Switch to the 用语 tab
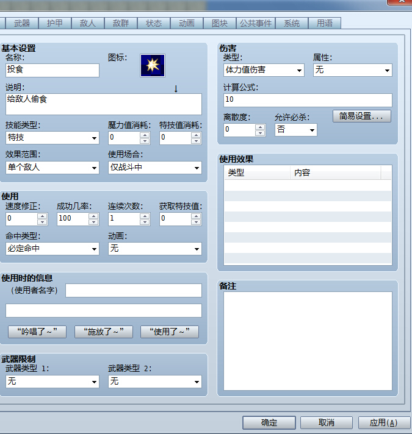Screen dimensions: 412x434 325,23
